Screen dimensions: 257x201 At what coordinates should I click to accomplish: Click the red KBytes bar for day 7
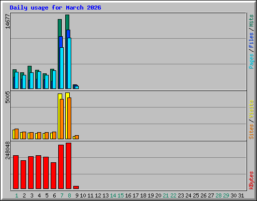pyautogui.click(x=61, y=167)
